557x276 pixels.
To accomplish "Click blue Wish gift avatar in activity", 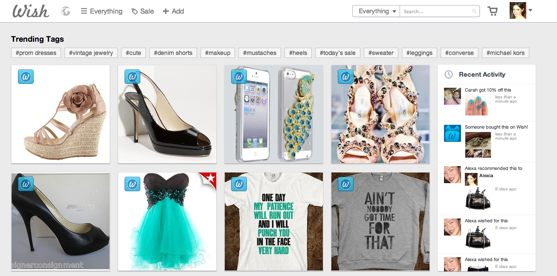I will coord(453,133).
